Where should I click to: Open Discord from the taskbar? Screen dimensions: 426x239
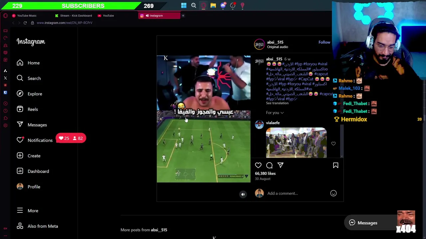[223, 5]
